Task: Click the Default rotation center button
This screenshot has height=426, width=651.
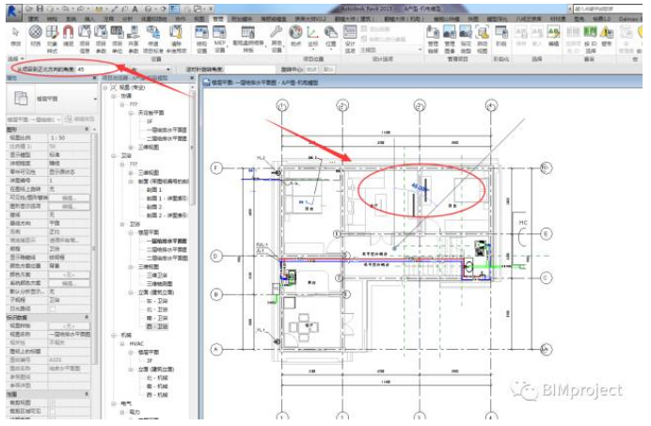Action: pyautogui.click(x=328, y=70)
